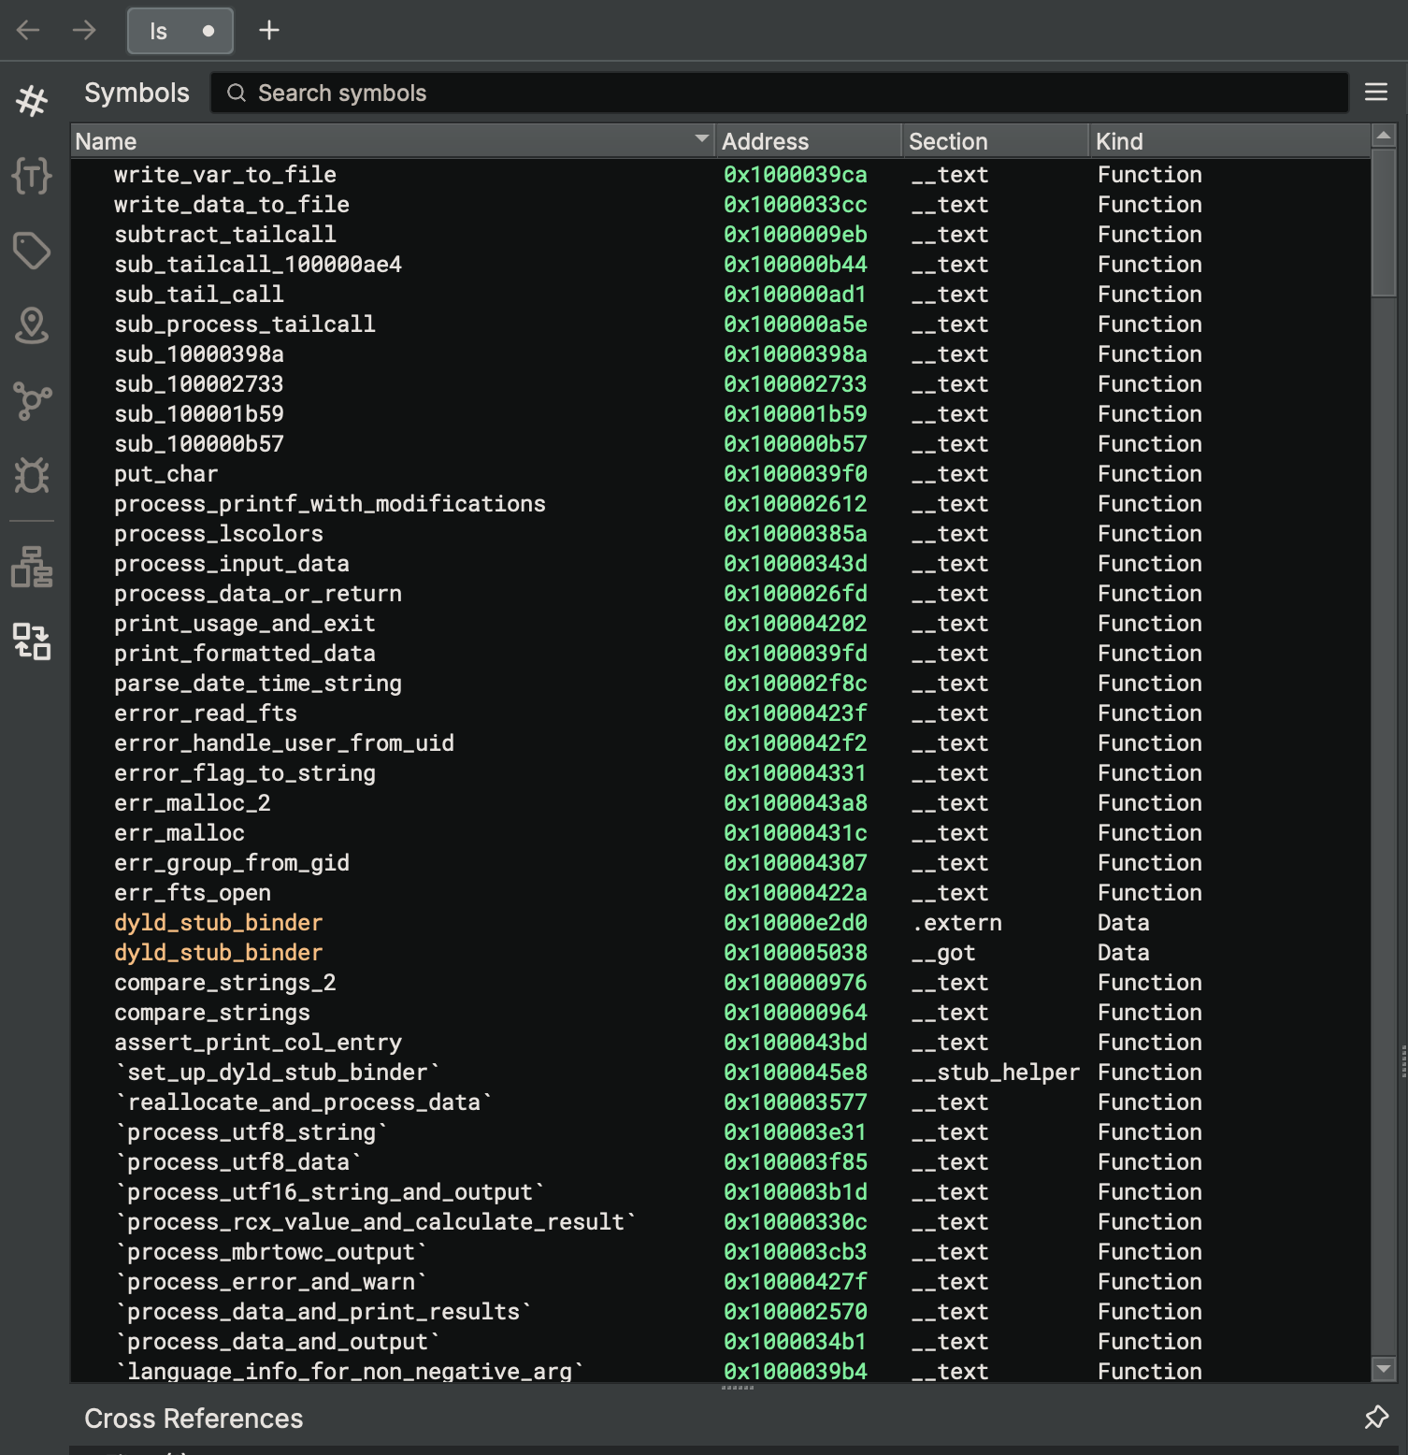Viewport: 1408px width, 1455px height.
Task: Select the sub_10000398a symbol name
Action: point(199,354)
